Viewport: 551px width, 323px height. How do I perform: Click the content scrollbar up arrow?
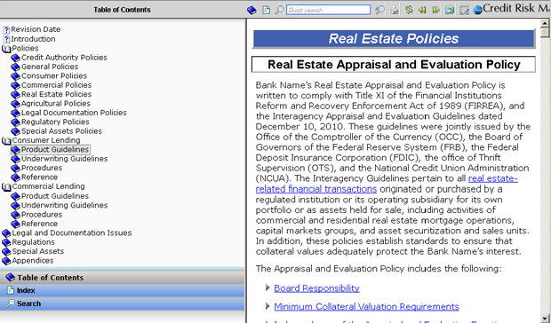tap(544, 23)
